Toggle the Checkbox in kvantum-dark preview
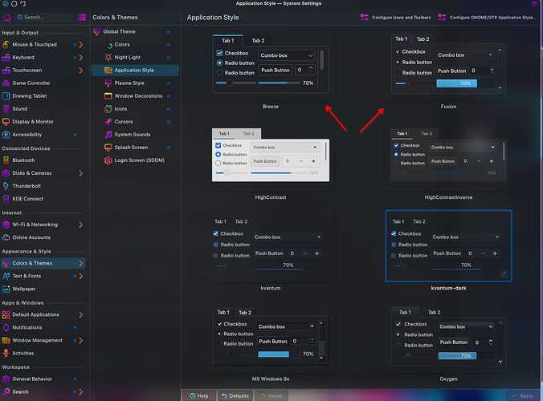The image size is (543, 401). [x=394, y=233]
